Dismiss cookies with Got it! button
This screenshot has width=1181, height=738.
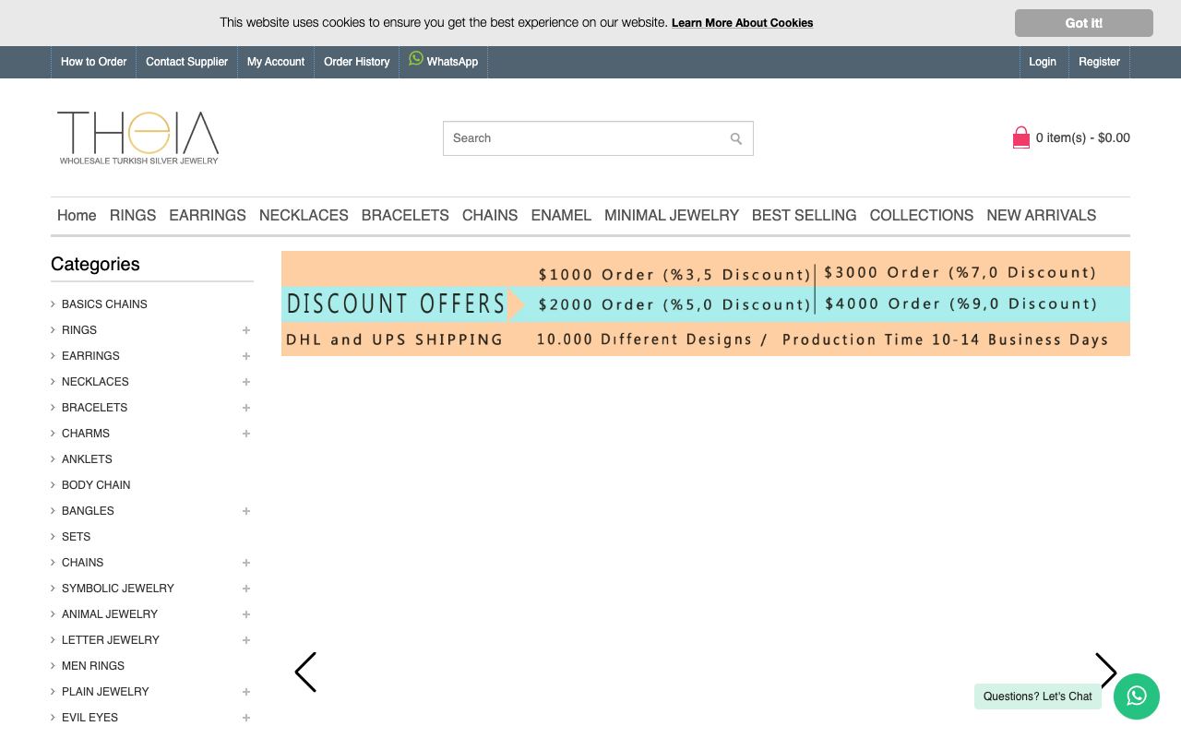pos(1084,23)
